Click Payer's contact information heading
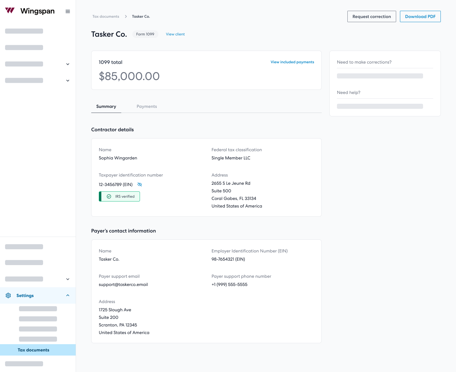 [123, 231]
